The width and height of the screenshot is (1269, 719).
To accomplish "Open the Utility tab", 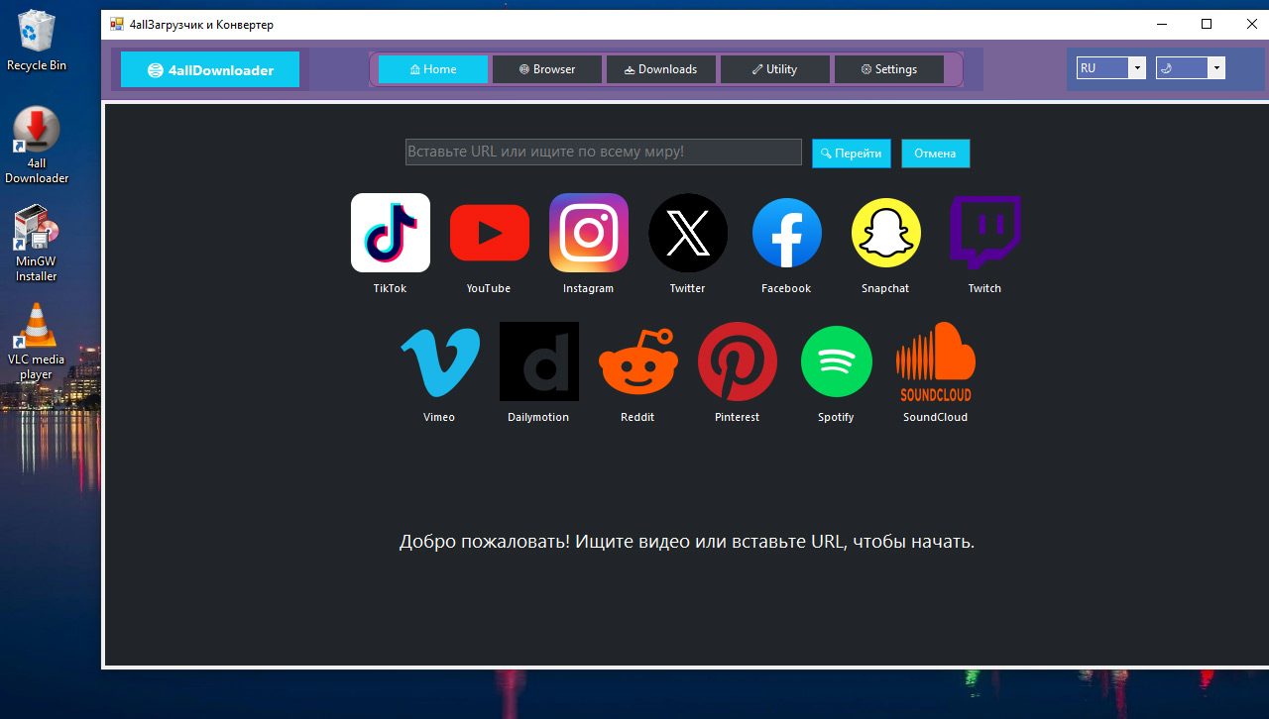I will [775, 69].
